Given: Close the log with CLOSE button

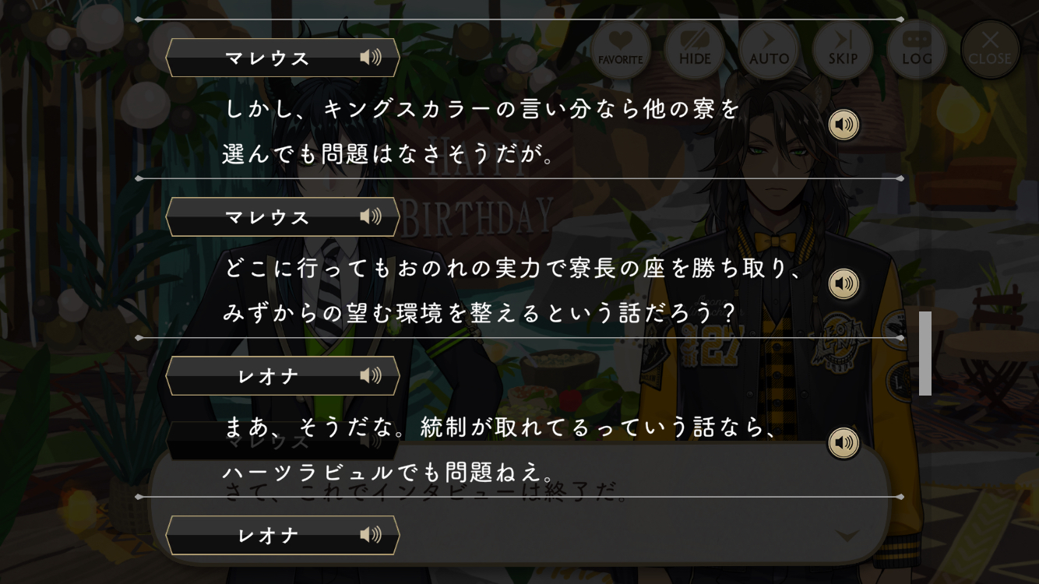Looking at the screenshot, I should (x=990, y=49).
